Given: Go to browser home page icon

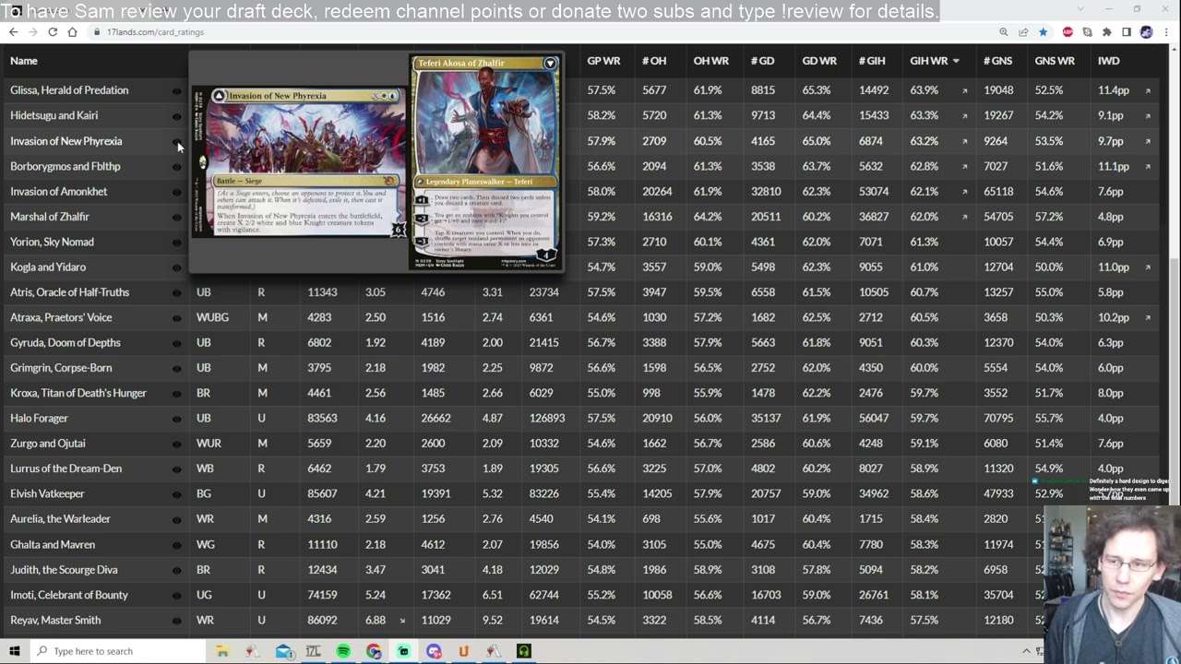Looking at the screenshot, I should (72, 32).
